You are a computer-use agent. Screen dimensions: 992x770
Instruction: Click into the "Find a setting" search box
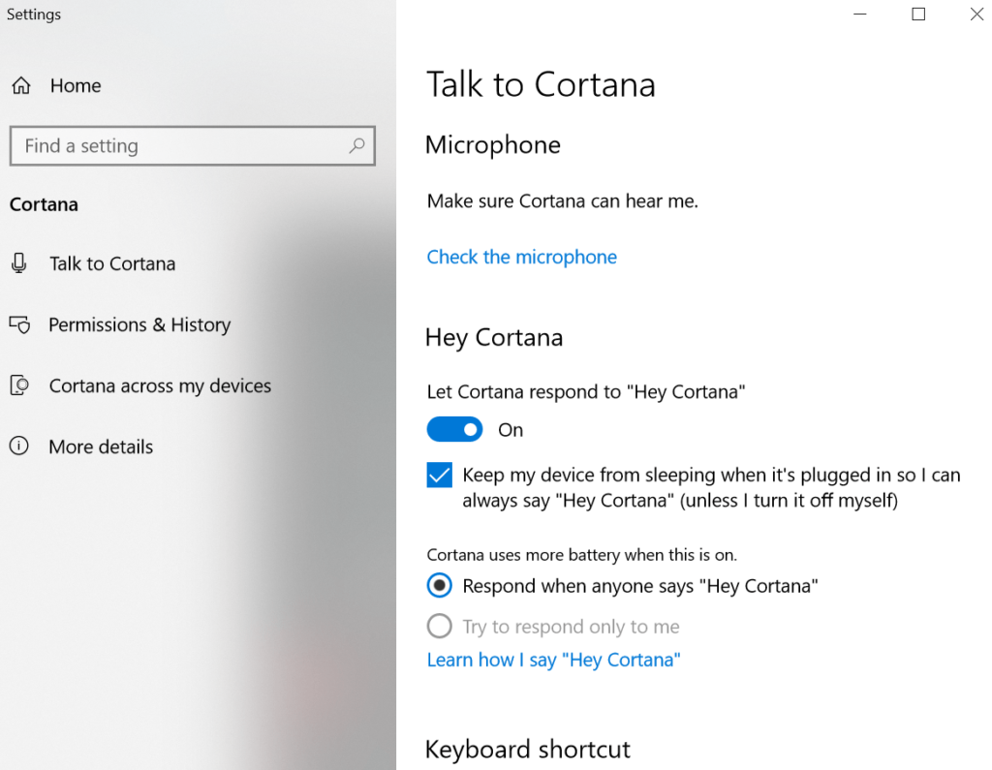coord(179,146)
